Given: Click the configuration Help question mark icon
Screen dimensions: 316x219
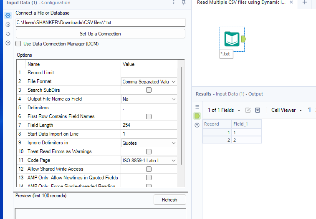Looking at the screenshot, I should click(x=8, y=43).
